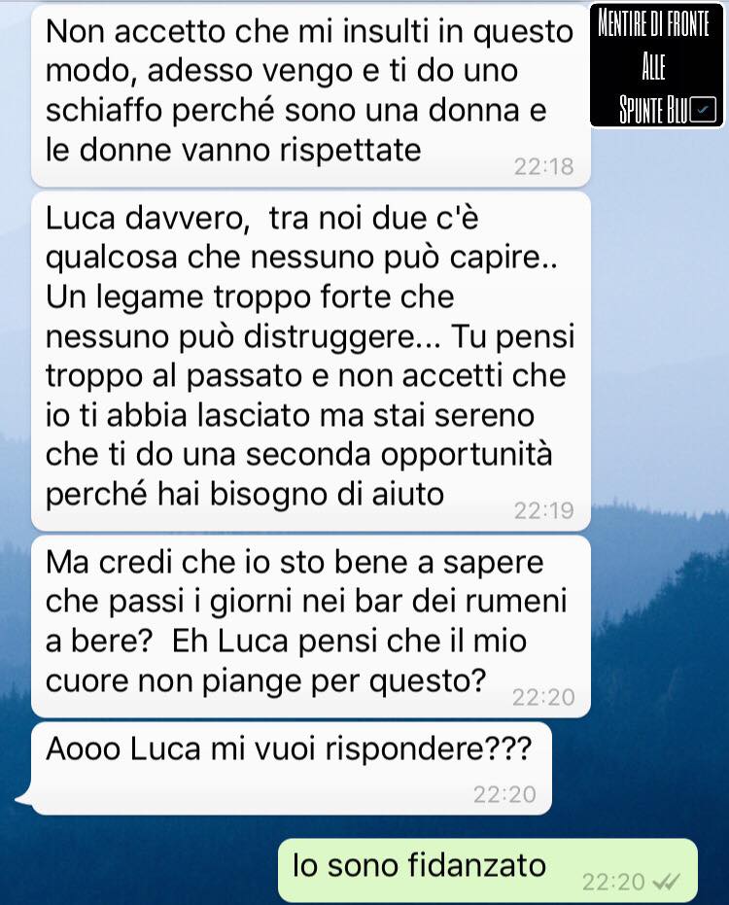Viewport: 729px width, 905px height.
Task: Click the 22:20 timestamp under 'cuore non piange'
Action: pos(543,697)
